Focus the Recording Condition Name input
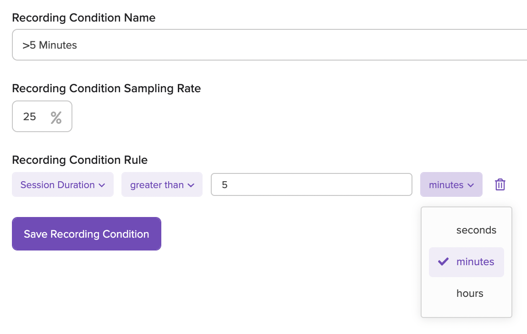 click(275, 45)
